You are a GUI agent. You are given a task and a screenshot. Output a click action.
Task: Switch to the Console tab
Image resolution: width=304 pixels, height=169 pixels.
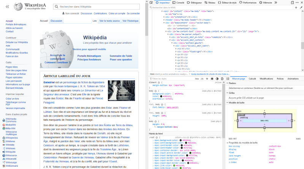tap(178, 3)
